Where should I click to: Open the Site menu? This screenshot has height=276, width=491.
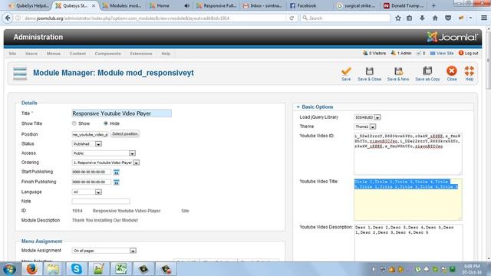click(12, 54)
